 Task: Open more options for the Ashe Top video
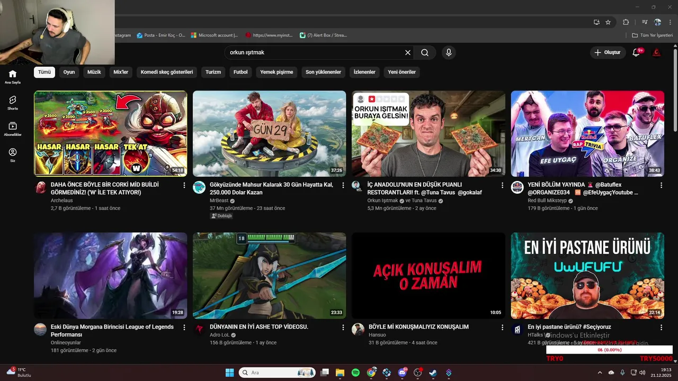(x=343, y=328)
